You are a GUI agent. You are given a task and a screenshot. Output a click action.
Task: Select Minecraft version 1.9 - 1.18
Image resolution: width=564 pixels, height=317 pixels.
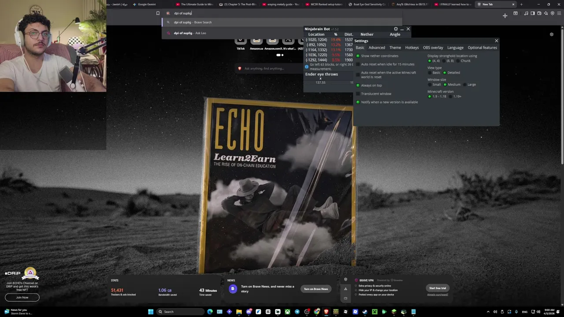click(x=437, y=96)
